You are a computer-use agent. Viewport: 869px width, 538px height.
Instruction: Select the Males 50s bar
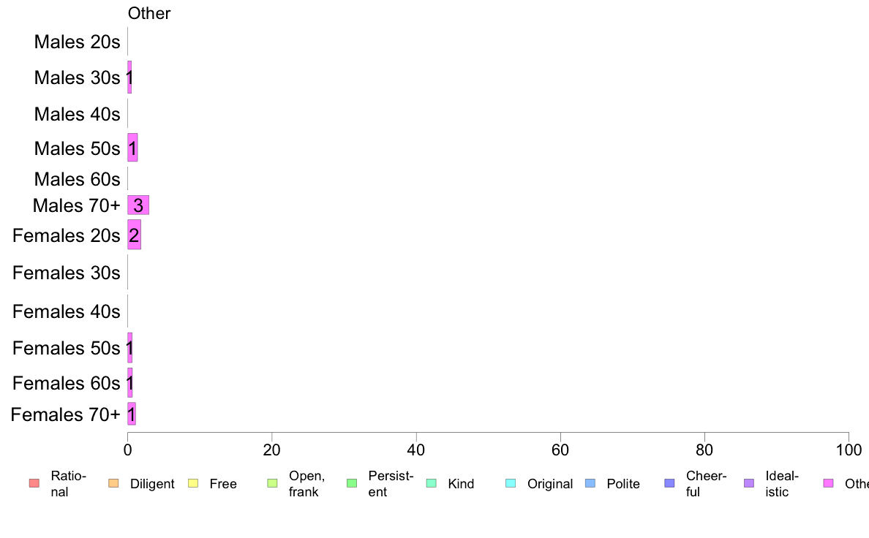(132, 148)
